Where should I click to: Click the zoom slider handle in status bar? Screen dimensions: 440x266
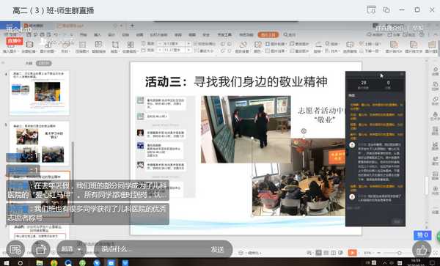click(x=400, y=253)
